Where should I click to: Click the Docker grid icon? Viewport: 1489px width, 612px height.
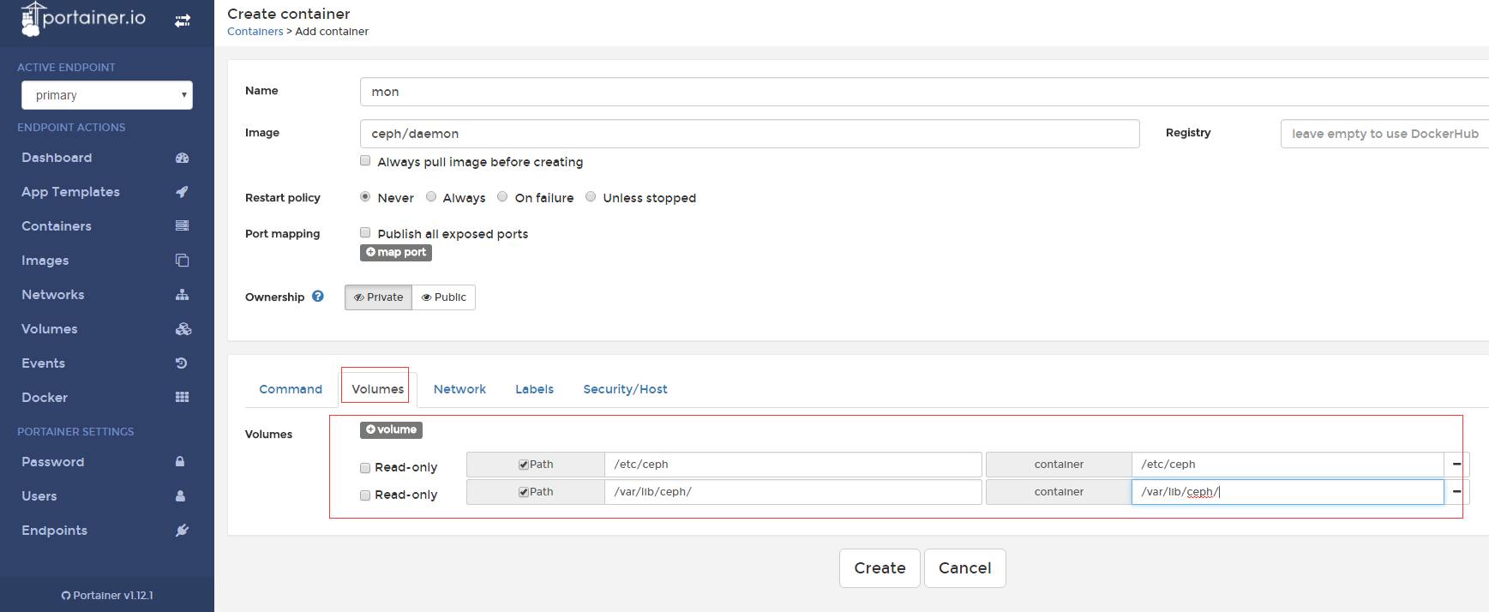pos(182,398)
